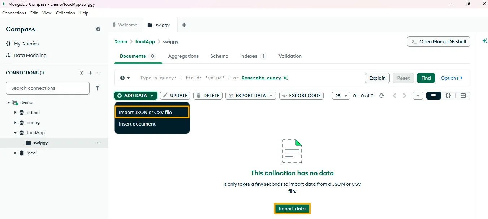Click the DELETE button
This screenshot has width=488, height=219.
point(208,96)
